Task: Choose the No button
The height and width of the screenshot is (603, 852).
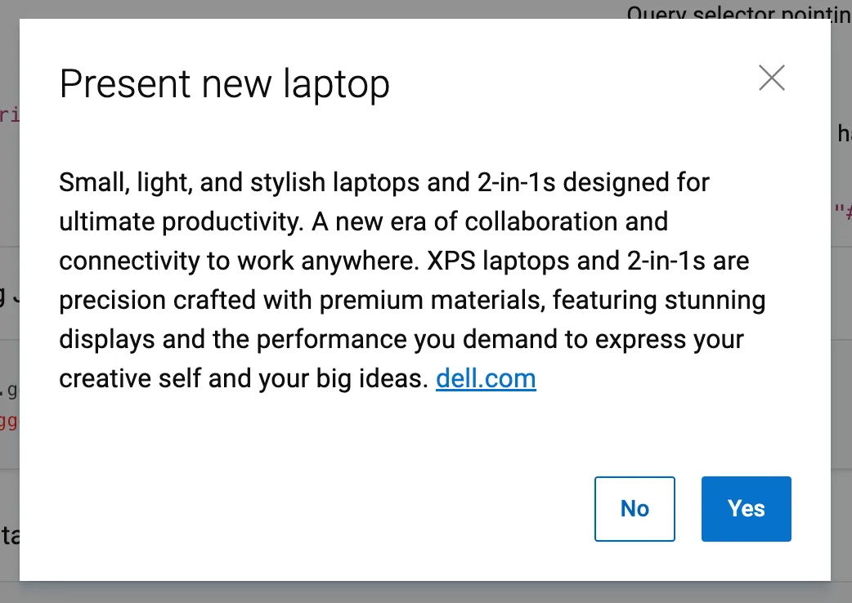Action: [x=635, y=508]
